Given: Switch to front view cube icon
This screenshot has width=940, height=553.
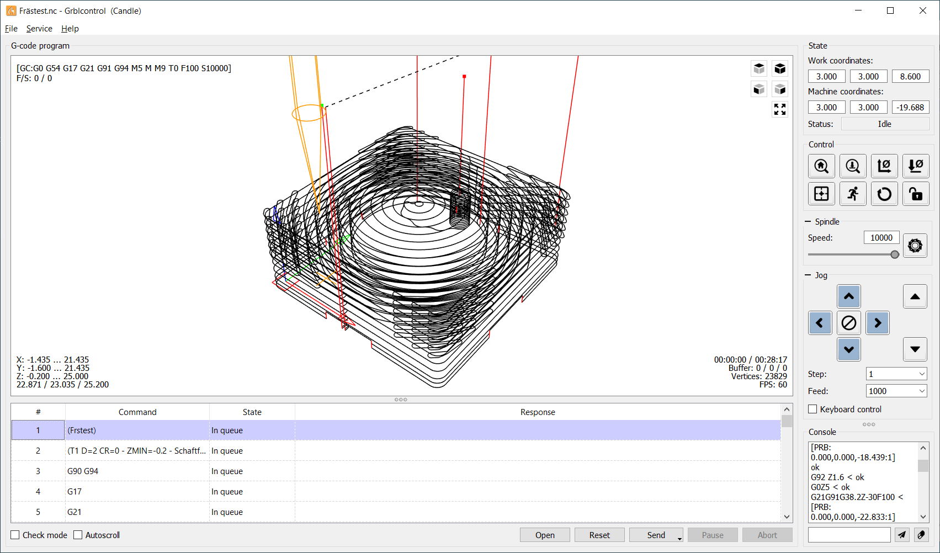Looking at the screenshot, I should click(760, 89).
